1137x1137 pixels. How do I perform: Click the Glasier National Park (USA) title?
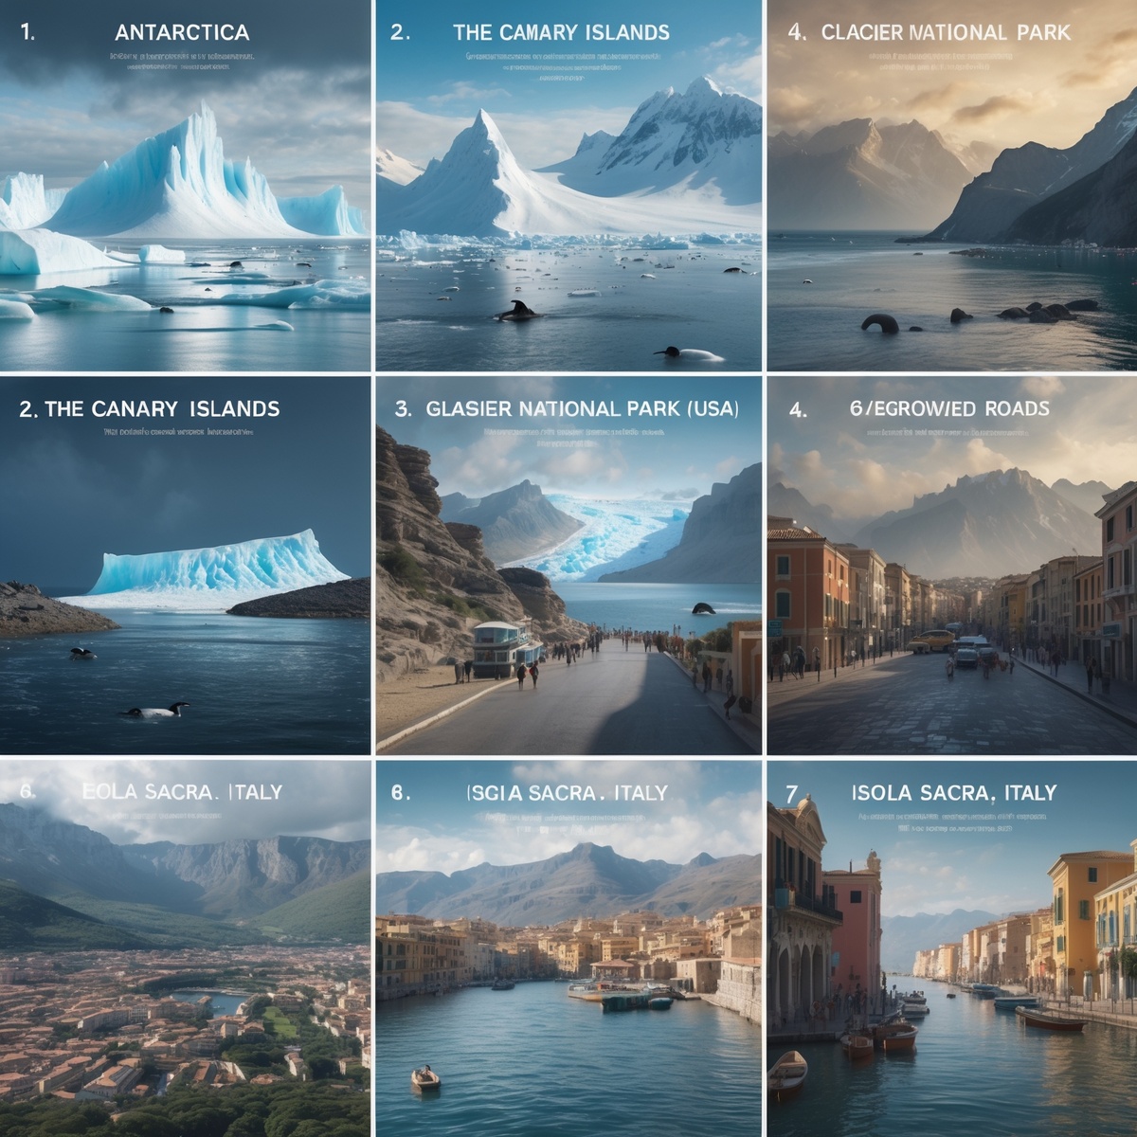tap(582, 408)
